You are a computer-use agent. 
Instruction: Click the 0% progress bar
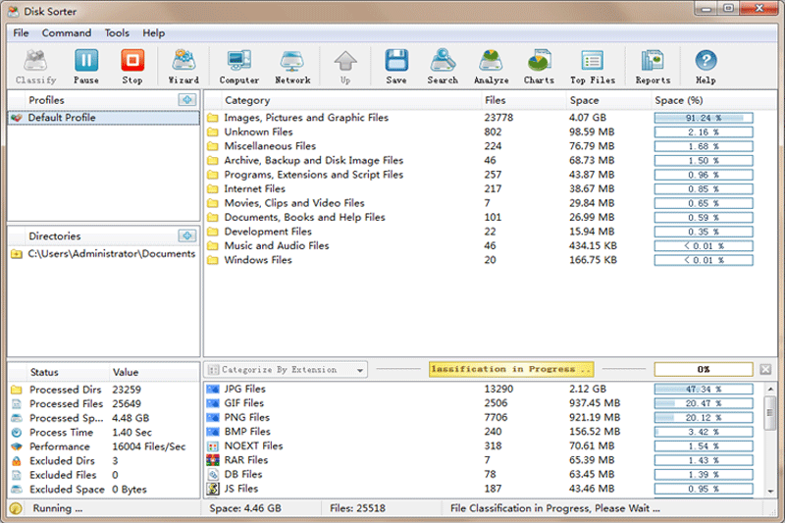pyautogui.click(x=703, y=370)
